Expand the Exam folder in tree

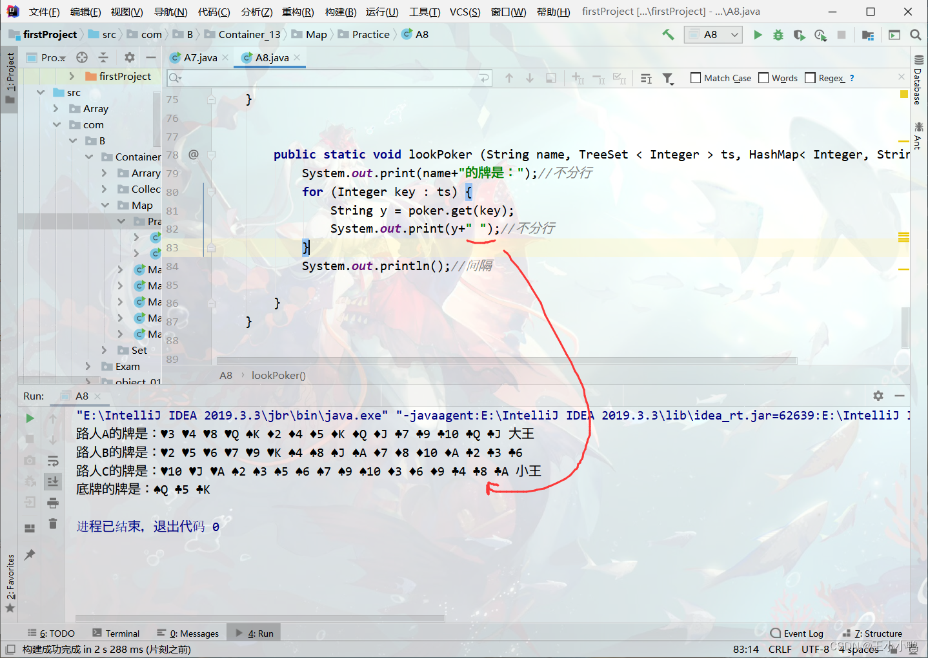coord(88,366)
